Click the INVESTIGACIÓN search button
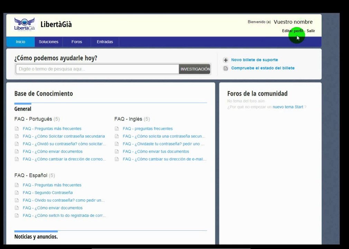The image size is (349, 249). (x=195, y=69)
